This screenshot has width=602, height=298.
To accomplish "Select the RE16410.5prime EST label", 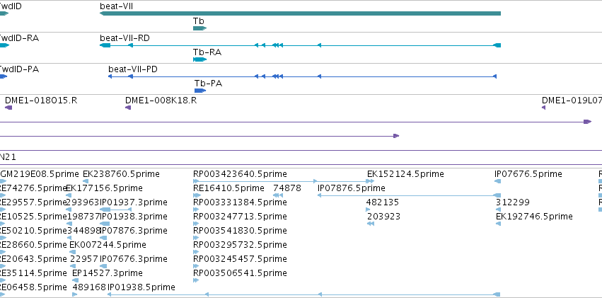I will (x=228, y=188).
